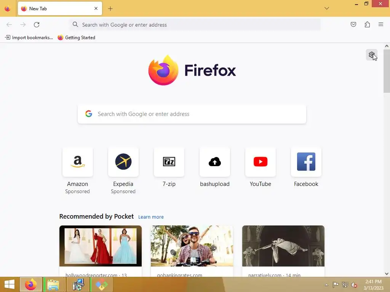The height and width of the screenshot is (292, 390).
Task: Reload the current page
Action: (x=37, y=25)
